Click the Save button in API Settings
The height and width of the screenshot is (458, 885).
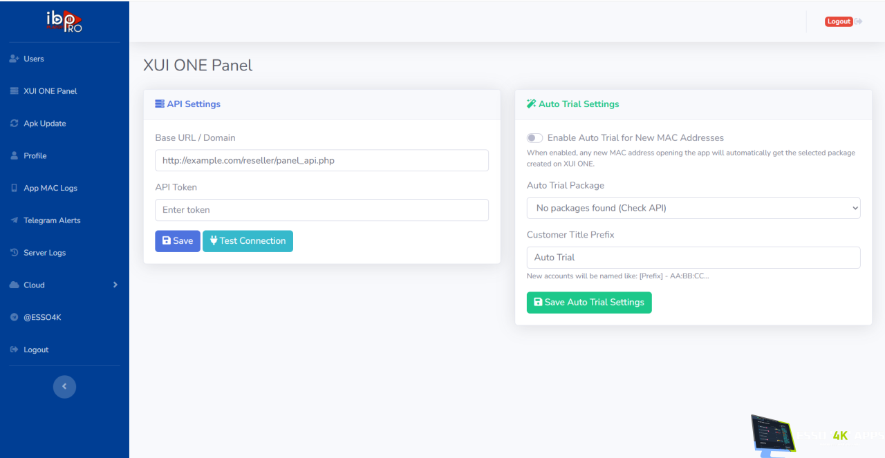(x=177, y=241)
